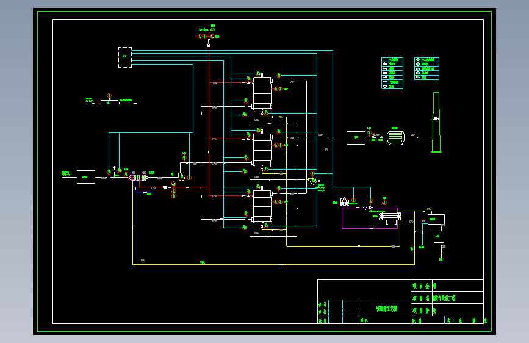Select the red gauge above the standalone filter
The image size is (529, 343).
(x=109, y=96)
